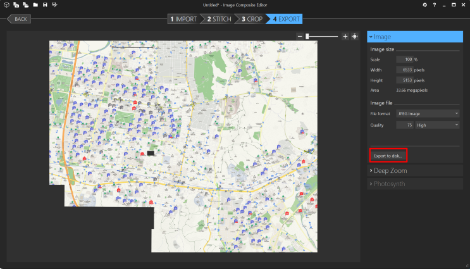The width and height of the screenshot is (470, 269).
Task: Click New Panorama From Images icon
Action: pyautogui.click(x=16, y=5)
